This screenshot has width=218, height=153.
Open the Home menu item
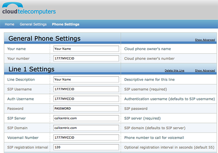coord(10,24)
